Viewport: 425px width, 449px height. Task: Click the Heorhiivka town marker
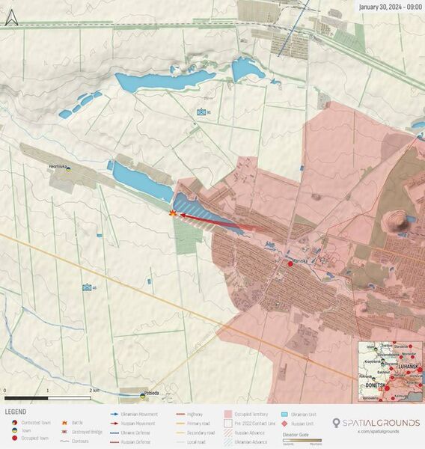[x=68, y=169]
